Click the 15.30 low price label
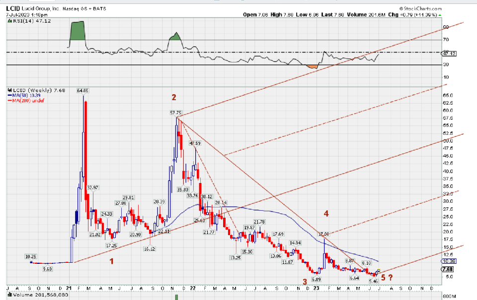The width and height of the screenshot is (477, 300). tap(247, 251)
